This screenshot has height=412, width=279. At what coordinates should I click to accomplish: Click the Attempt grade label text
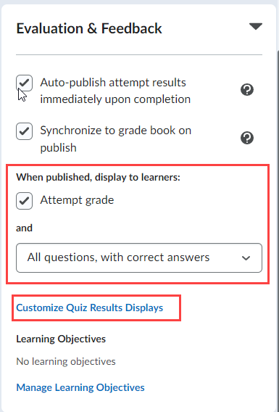77,200
